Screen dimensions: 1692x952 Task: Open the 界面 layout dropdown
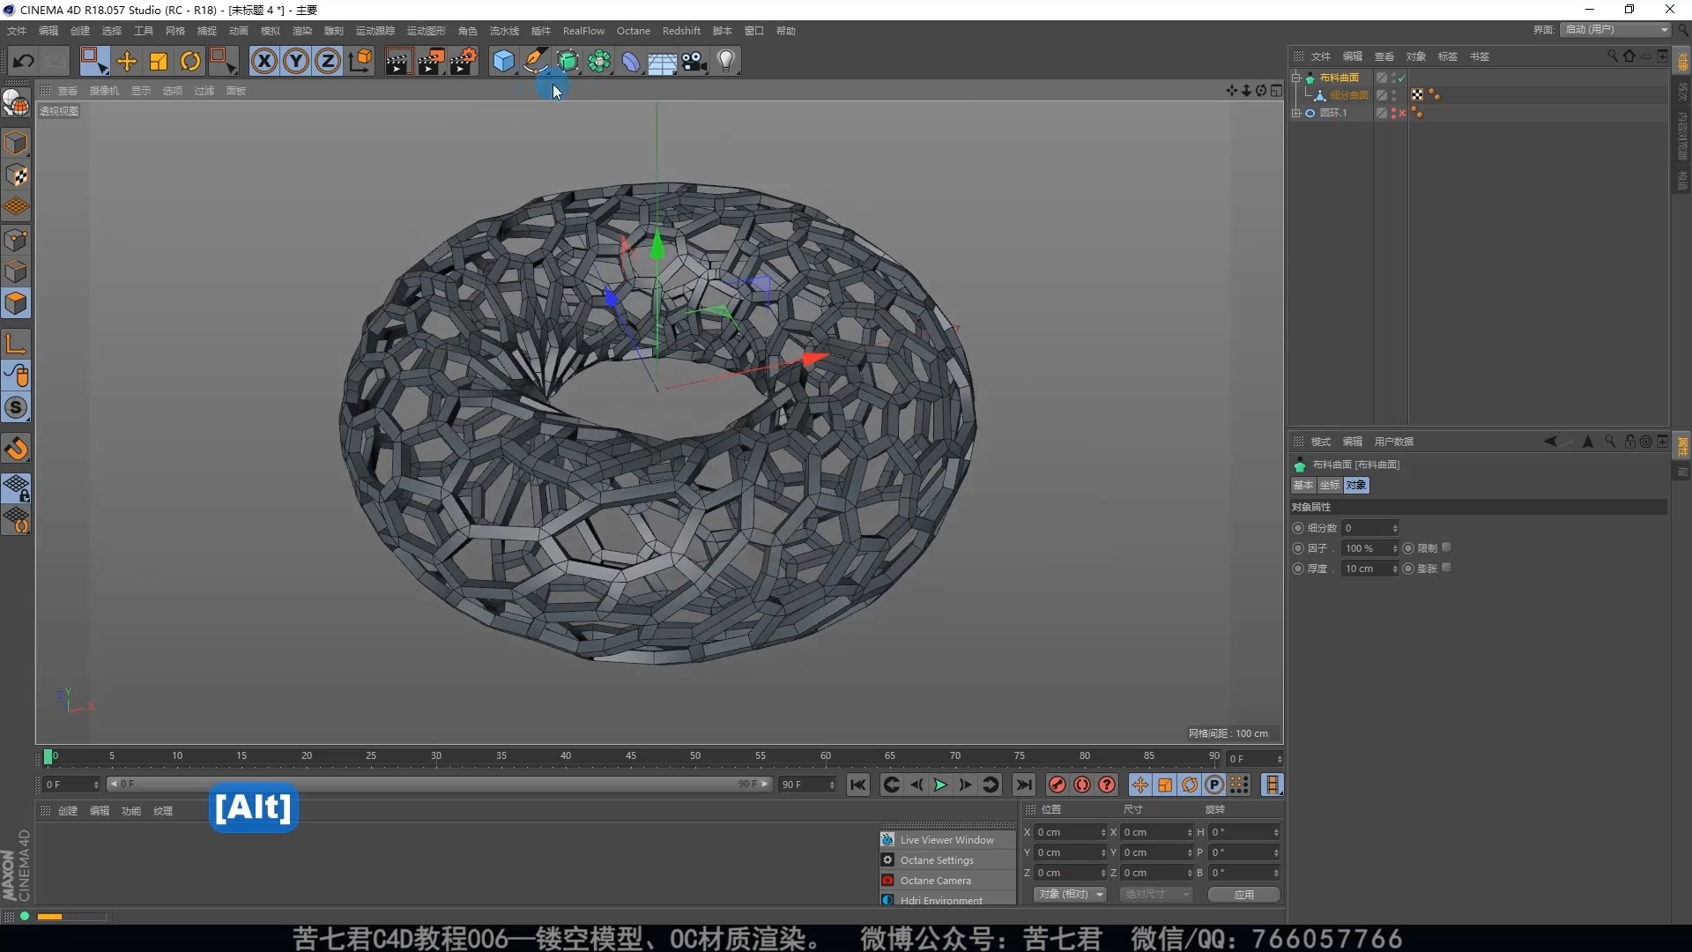pos(1616,30)
